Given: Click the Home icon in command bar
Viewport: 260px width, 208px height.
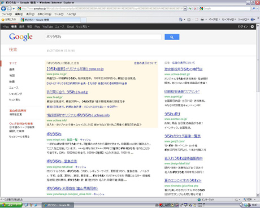Looking at the screenshot, I should click(x=181, y=19).
